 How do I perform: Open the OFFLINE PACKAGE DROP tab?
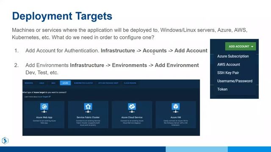coord(108,83)
